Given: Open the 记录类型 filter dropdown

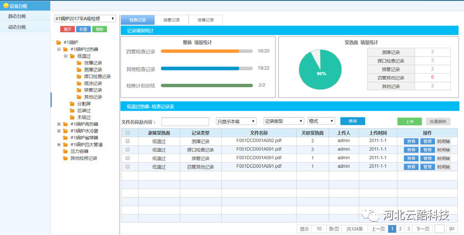Looking at the screenshot, I should [x=284, y=121].
